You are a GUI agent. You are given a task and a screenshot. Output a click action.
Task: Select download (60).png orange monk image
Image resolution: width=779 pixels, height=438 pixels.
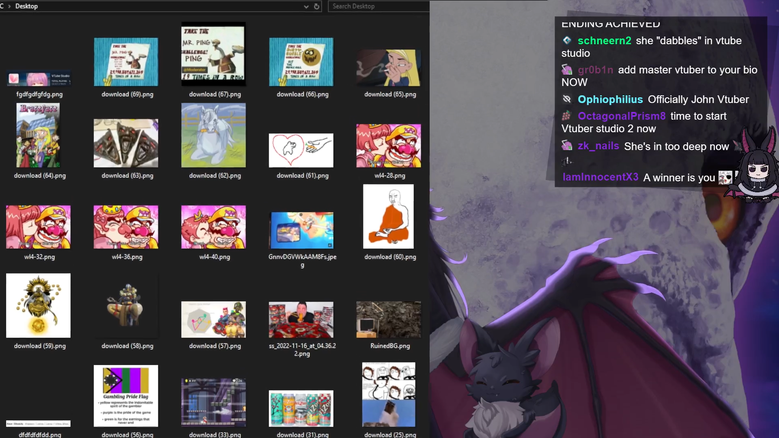[388, 217]
